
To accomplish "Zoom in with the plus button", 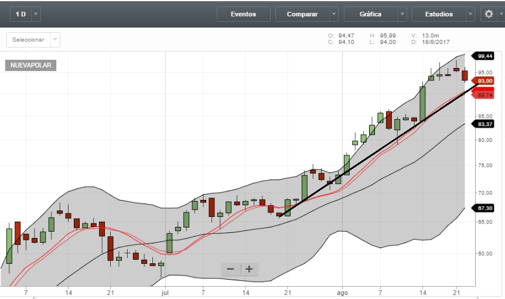I will point(249,269).
